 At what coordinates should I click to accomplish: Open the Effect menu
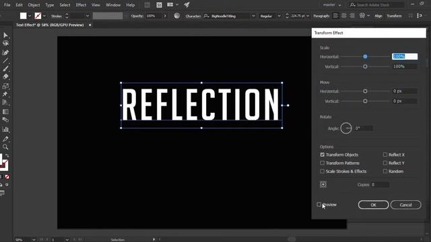coord(81,5)
